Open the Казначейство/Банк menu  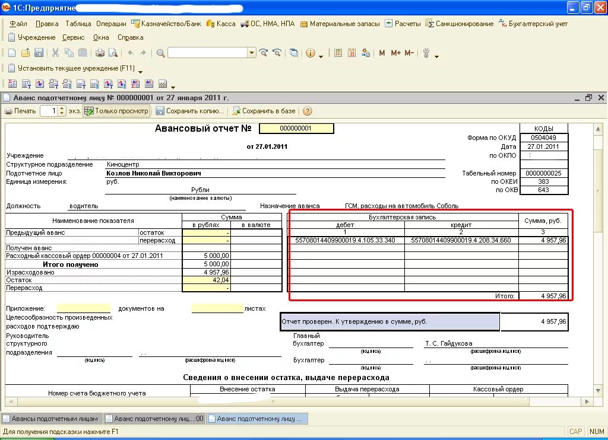167,24
